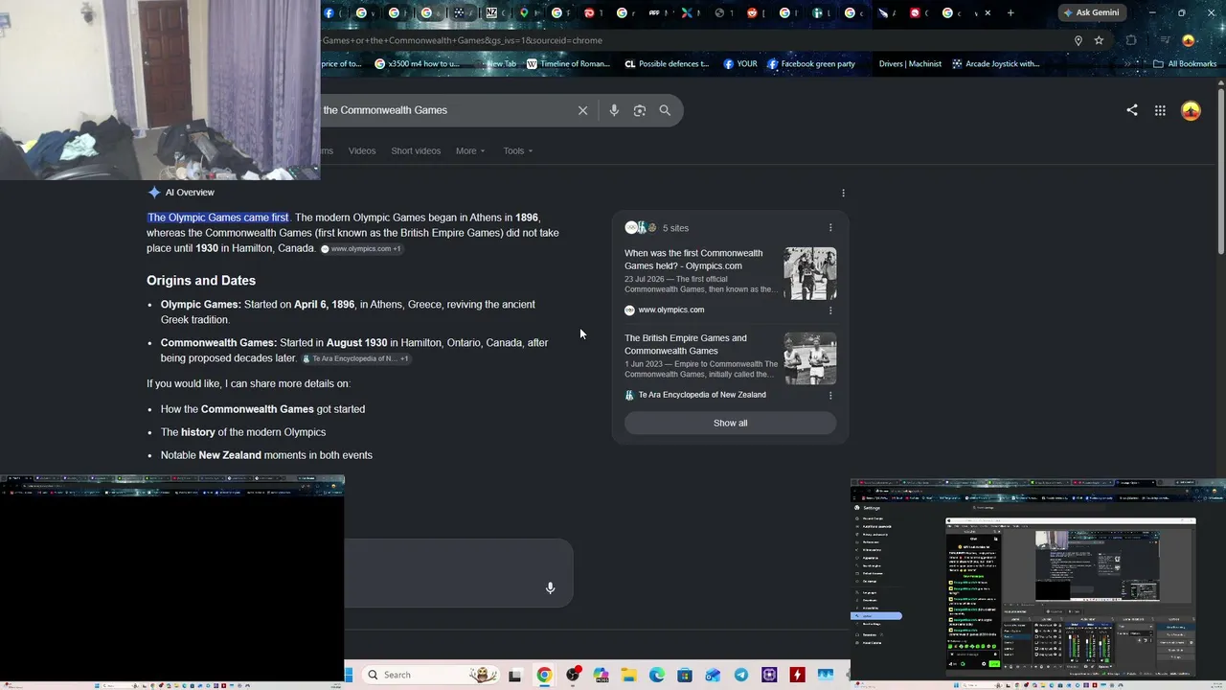This screenshot has width=1226, height=690.
Task: Click the 'Origins and Dates' heading
Action: point(201,281)
